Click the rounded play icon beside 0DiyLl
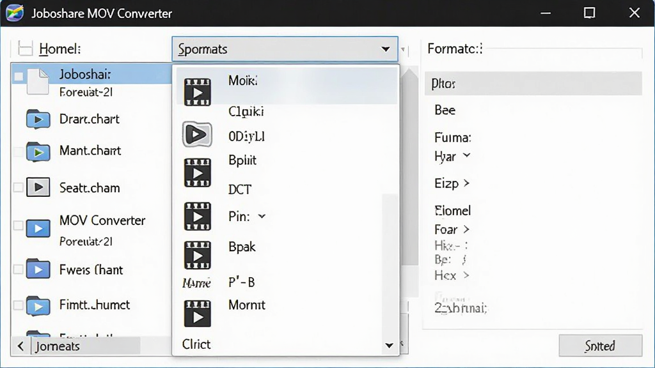Image resolution: width=655 pixels, height=368 pixels. 197,135
